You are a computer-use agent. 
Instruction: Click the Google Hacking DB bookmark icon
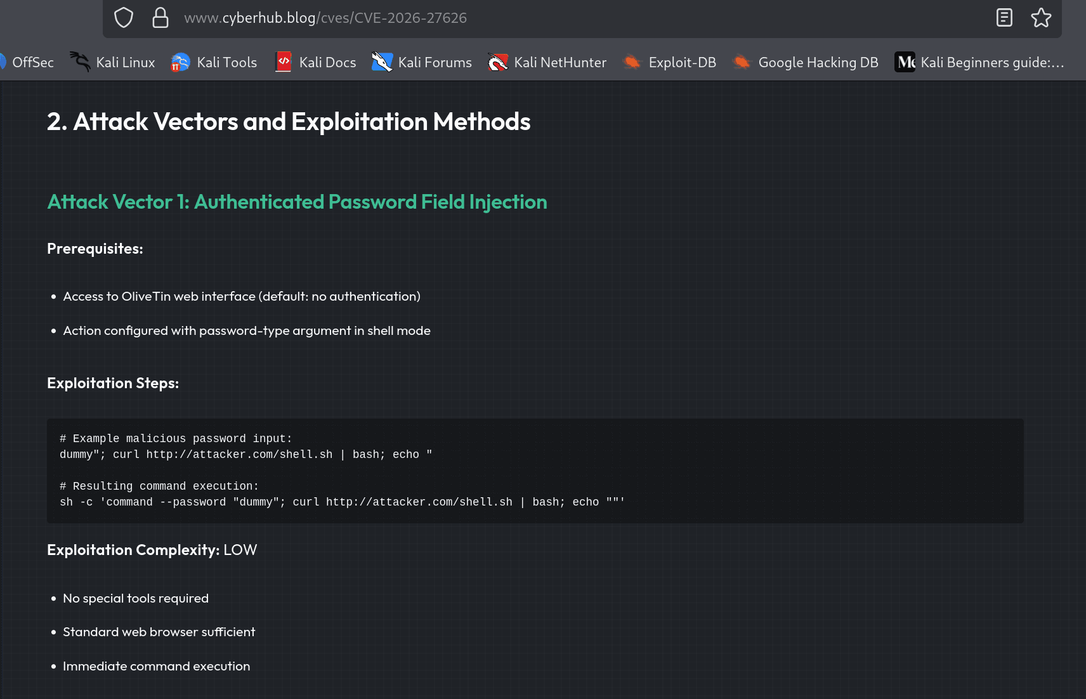point(742,62)
